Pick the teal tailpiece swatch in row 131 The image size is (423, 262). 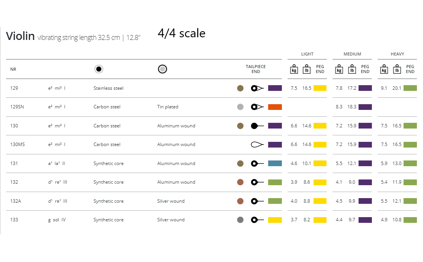[x=275, y=164]
